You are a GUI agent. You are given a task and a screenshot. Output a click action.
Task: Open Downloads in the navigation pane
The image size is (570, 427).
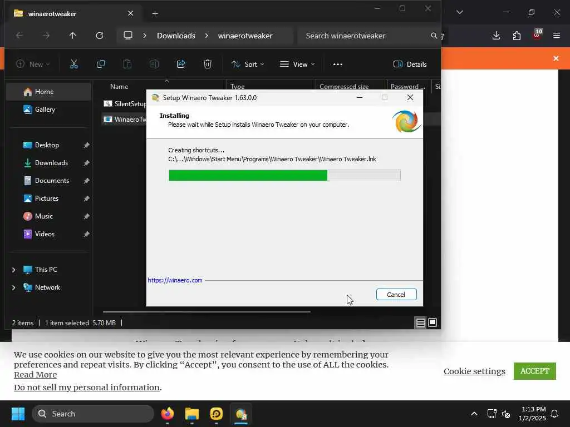point(48,163)
